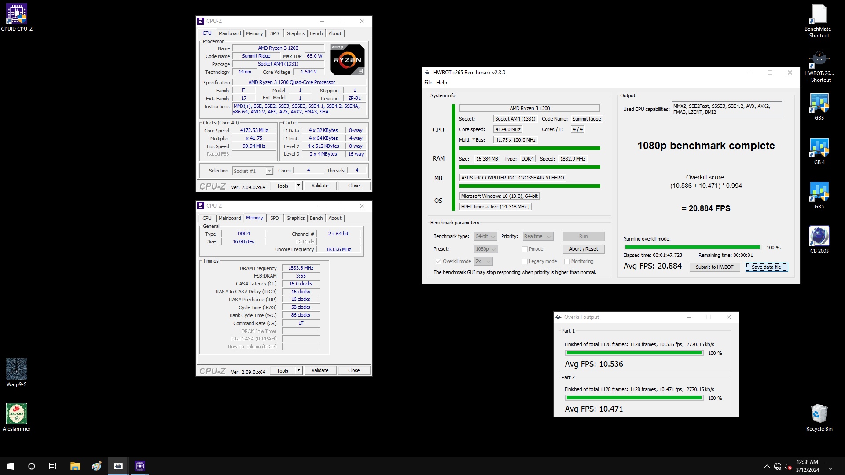Click Submit to HWBOT button

(x=715, y=267)
